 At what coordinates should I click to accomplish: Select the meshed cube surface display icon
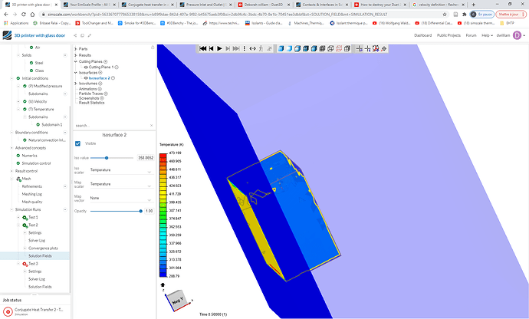[322, 48]
